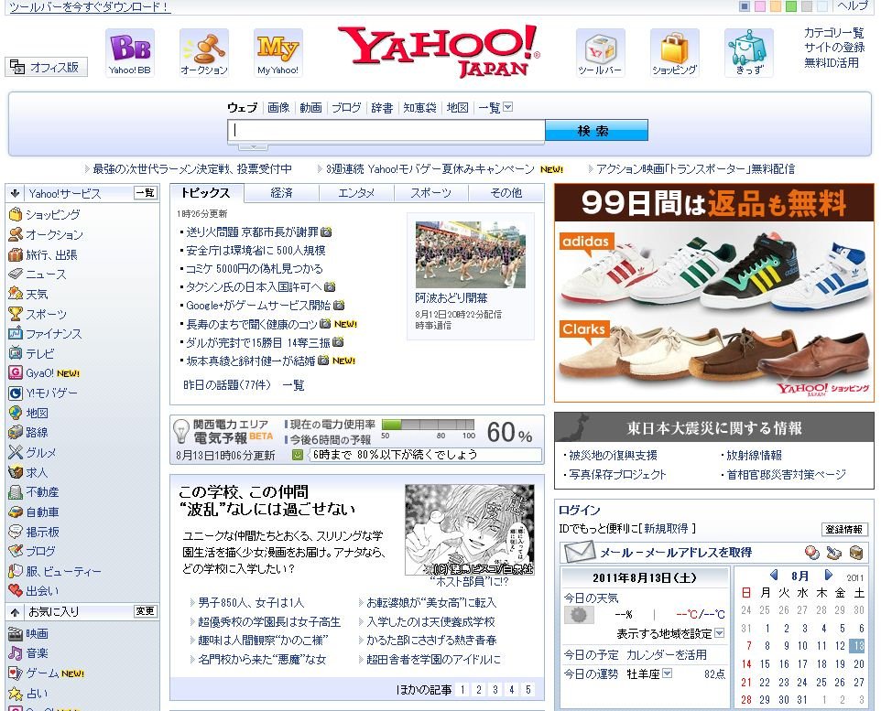Screen dimensions: 881x711
Task: Click the 地図 globe icon in sidebar
Action: [x=16, y=413]
